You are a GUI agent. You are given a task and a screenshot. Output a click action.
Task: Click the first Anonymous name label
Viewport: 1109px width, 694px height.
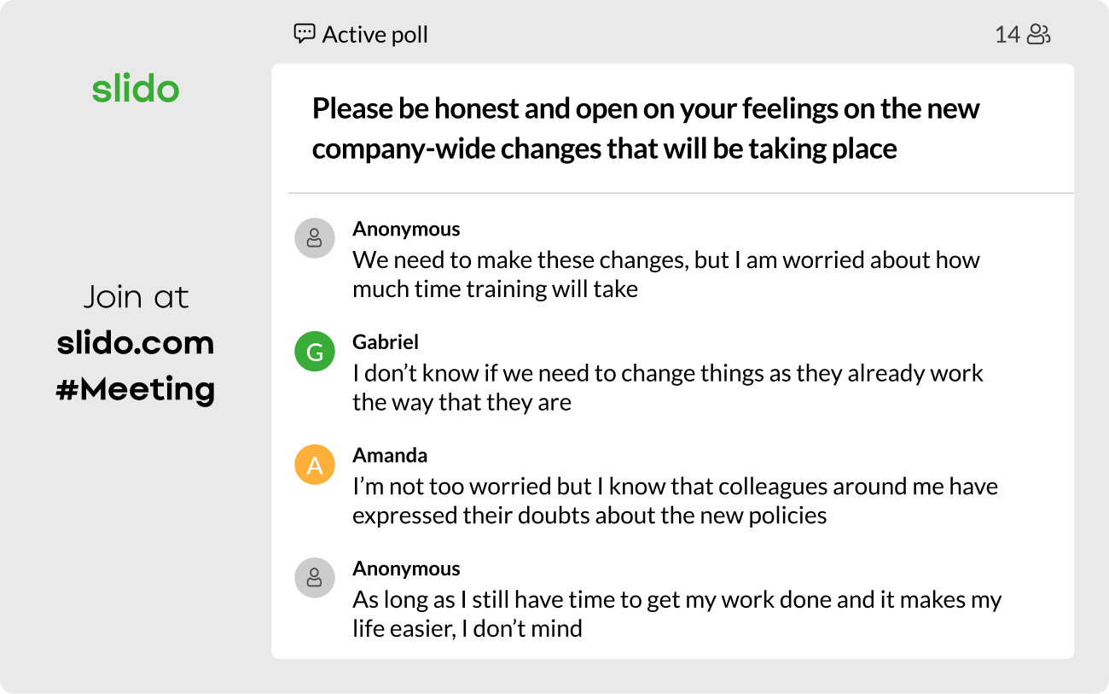[406, 229]
